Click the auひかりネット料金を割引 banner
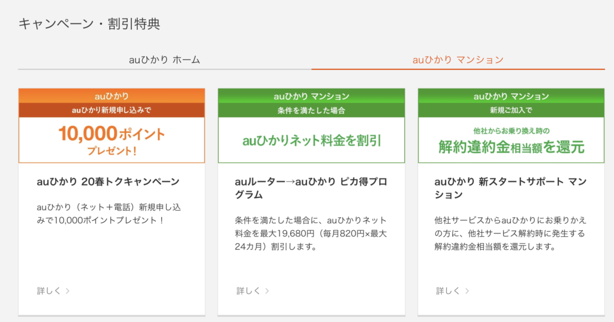 point(311,140)
